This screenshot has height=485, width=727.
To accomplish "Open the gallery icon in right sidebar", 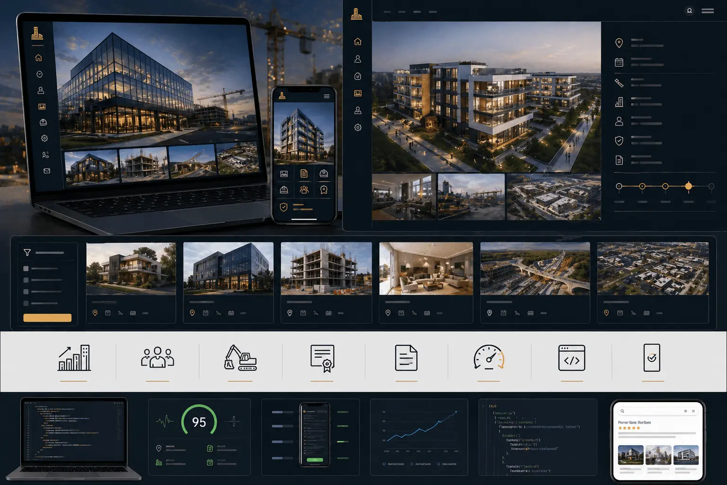I will pos(358,93).
